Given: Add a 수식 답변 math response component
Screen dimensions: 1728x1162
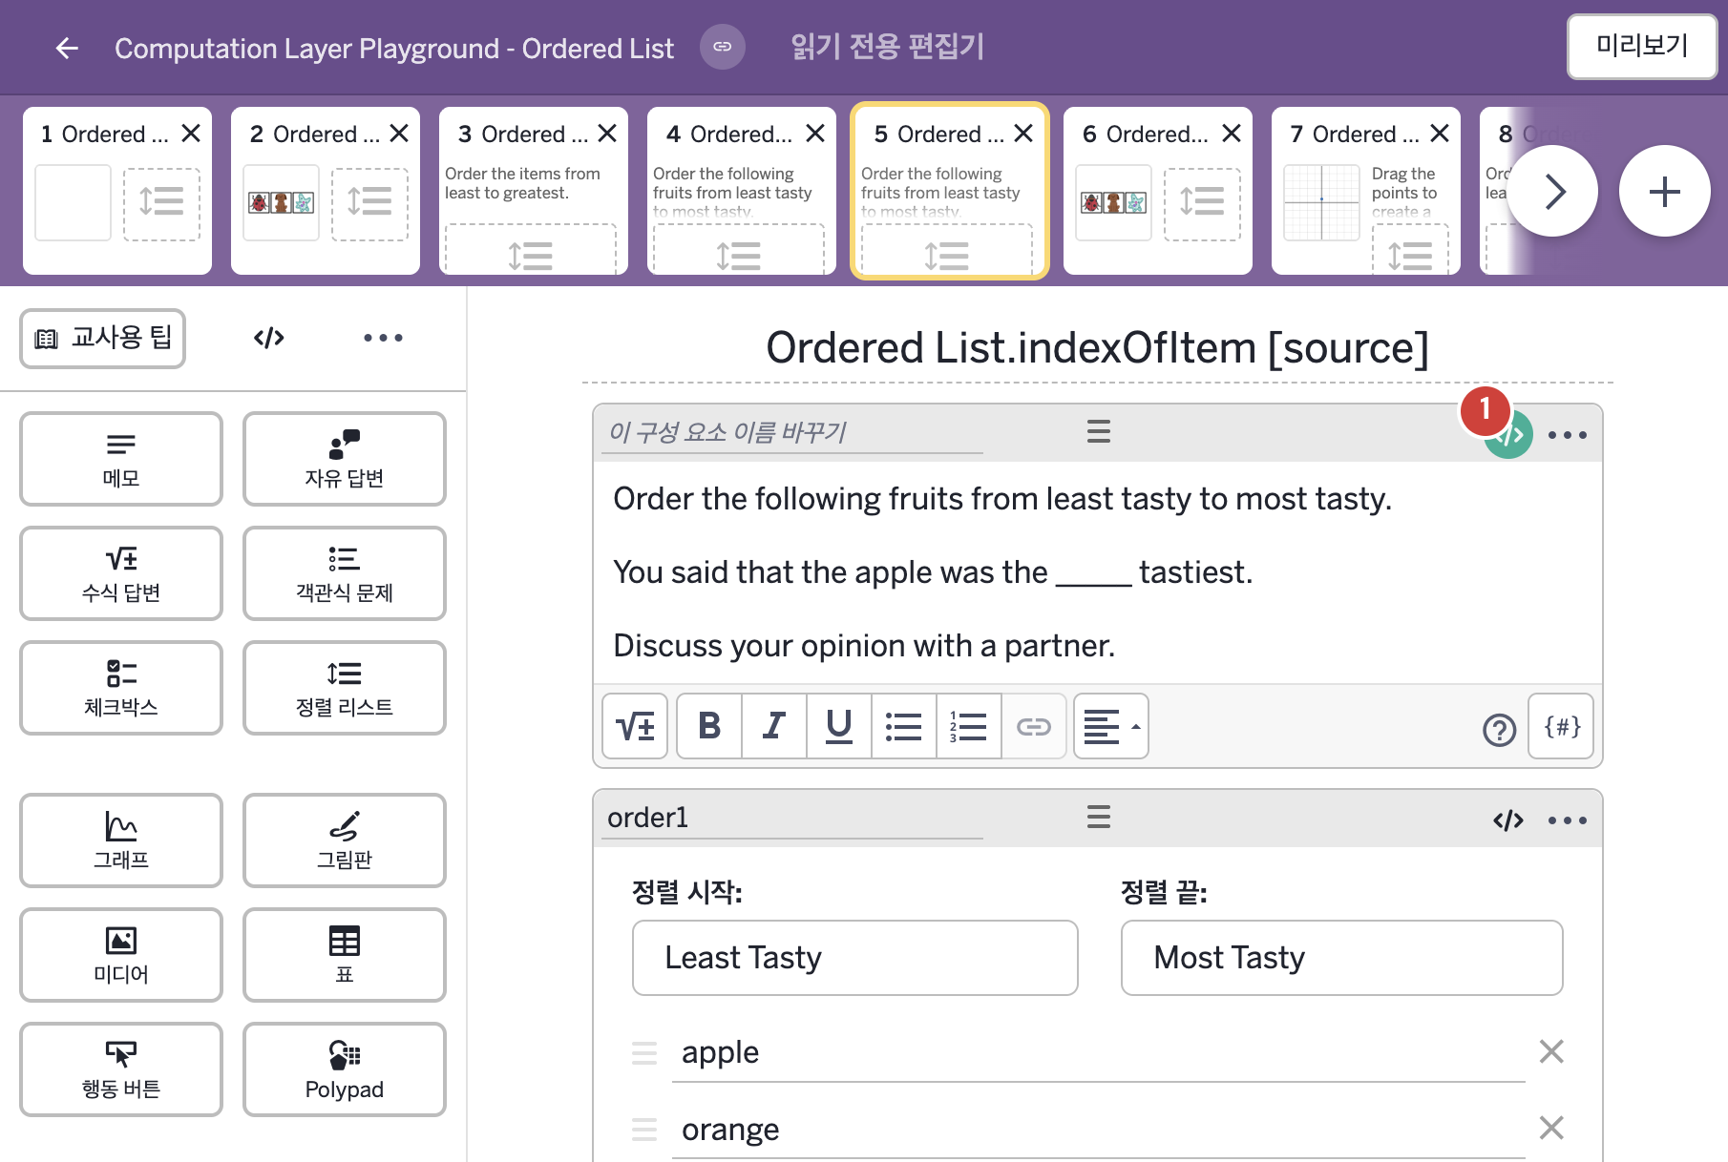Looking at the screenshot, I should [x=121, y=573].
